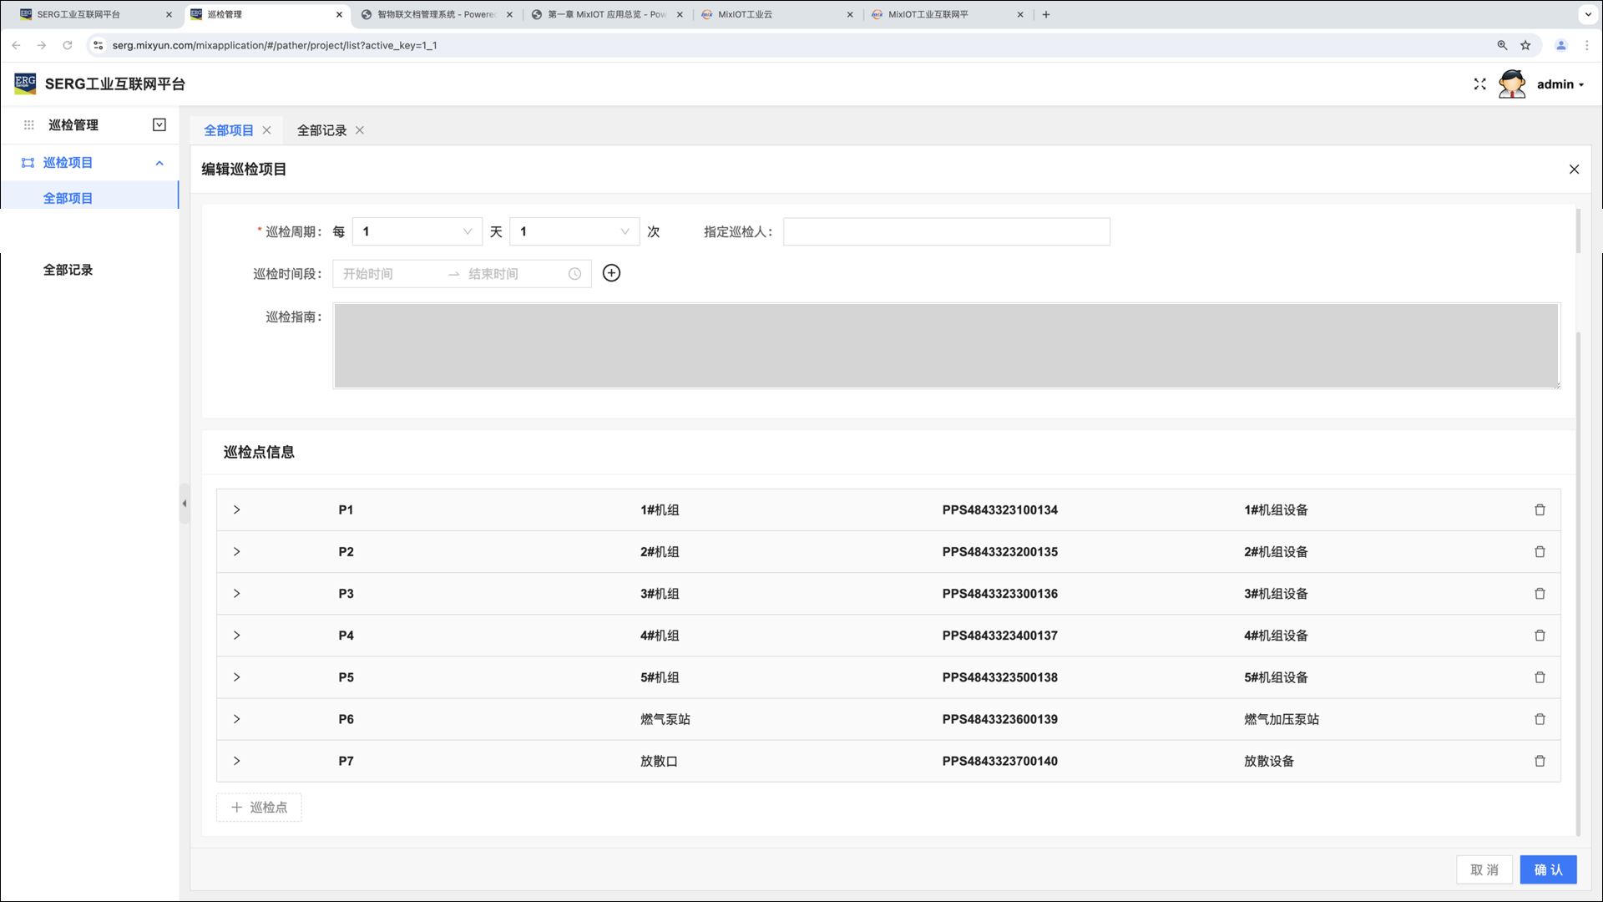The height and width of the screenshot is (902, 1603).
Task: Click the 指定巡检人 input field
Action: click(x=946, y=231)
